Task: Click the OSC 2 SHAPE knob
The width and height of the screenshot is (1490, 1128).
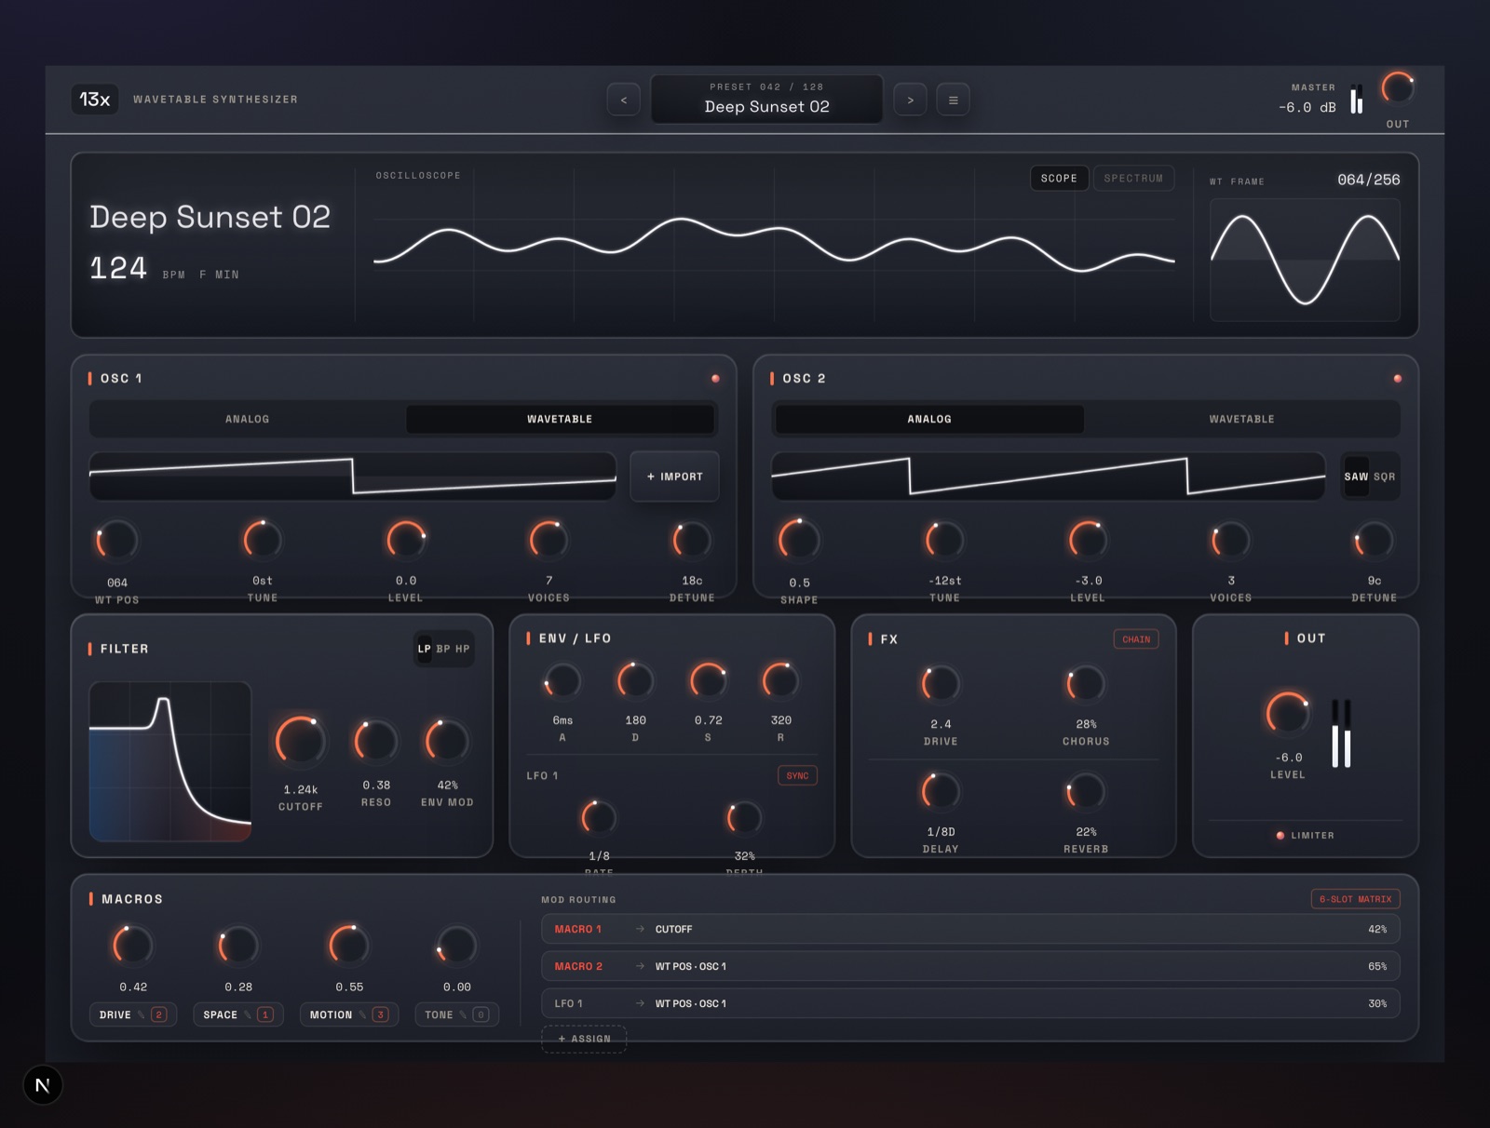Action: coord(799,540)
